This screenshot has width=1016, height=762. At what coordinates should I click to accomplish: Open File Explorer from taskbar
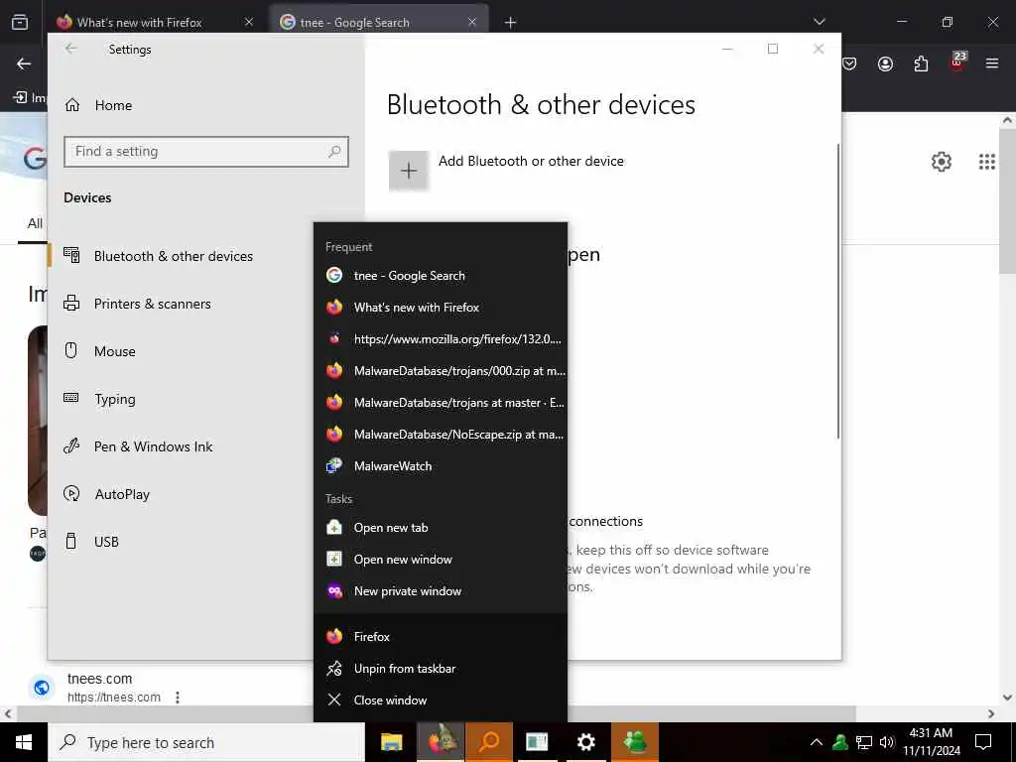[391, 742]
